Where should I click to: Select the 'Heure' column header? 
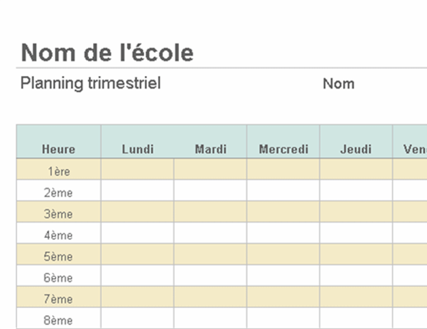pyautogui.click(x=58, y=150)
